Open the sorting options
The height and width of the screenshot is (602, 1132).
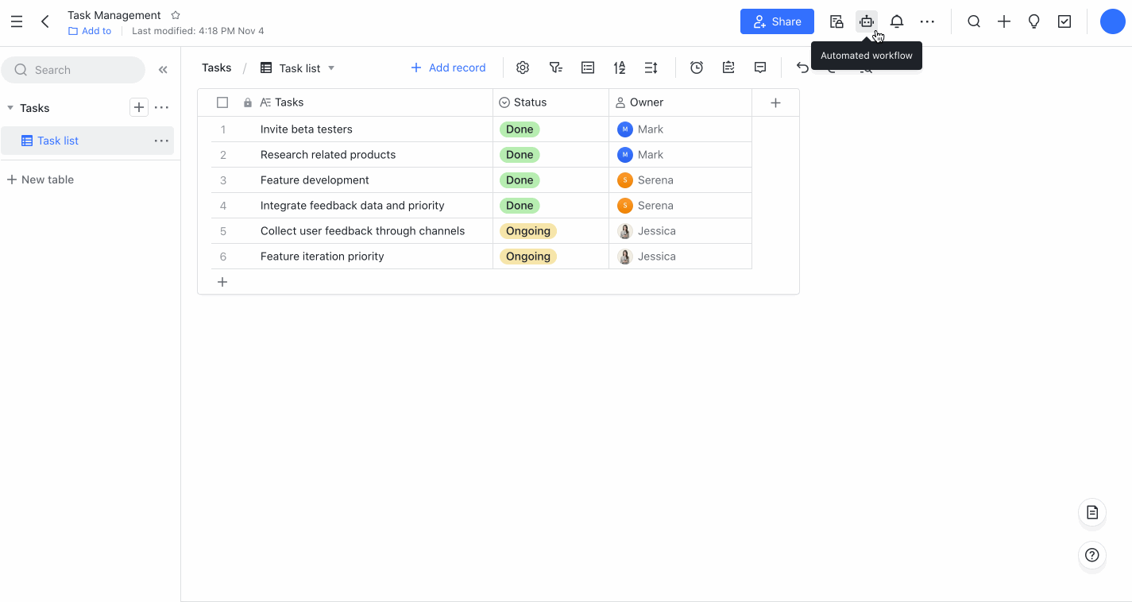tap(619, 68)
